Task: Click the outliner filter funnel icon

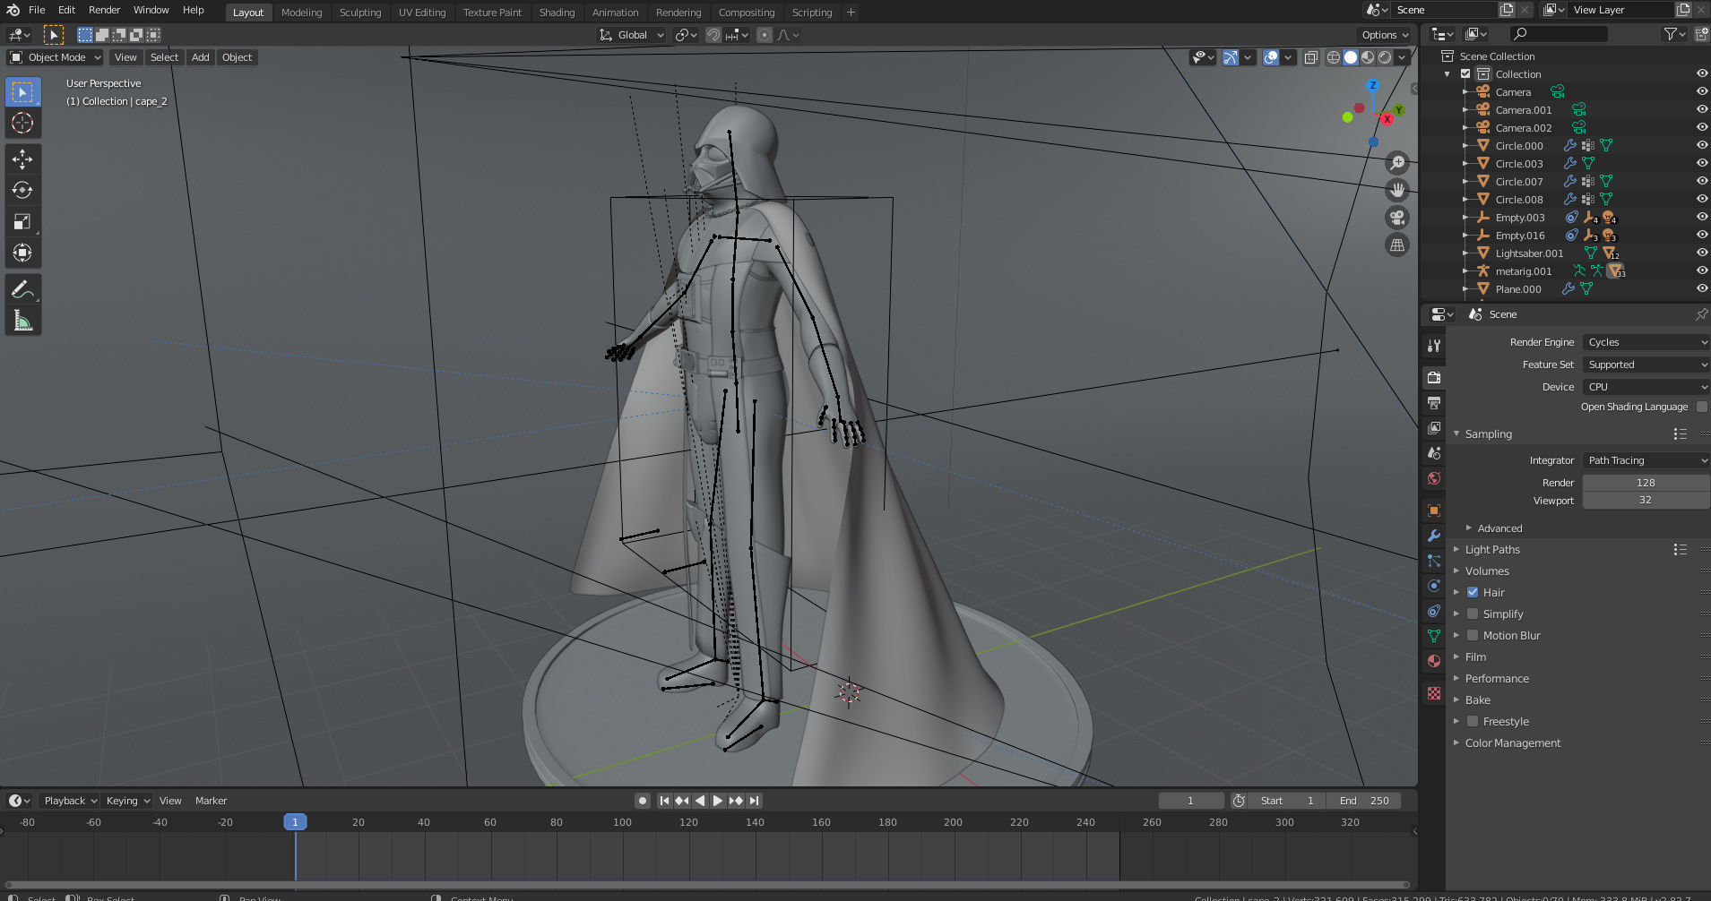Action: [x=1670, y=34]
